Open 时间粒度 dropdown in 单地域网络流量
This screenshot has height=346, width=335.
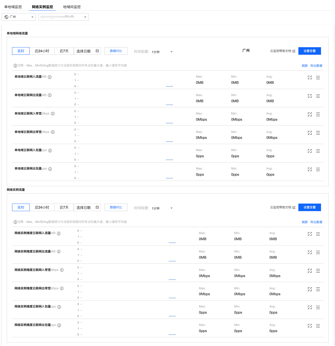click(162, 52)
